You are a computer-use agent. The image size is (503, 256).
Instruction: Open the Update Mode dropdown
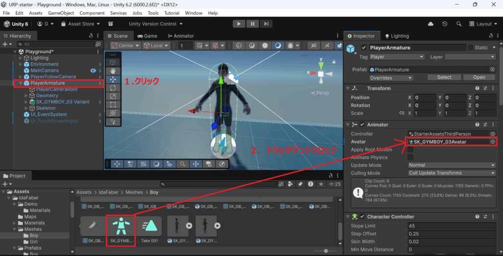(451, 165)
